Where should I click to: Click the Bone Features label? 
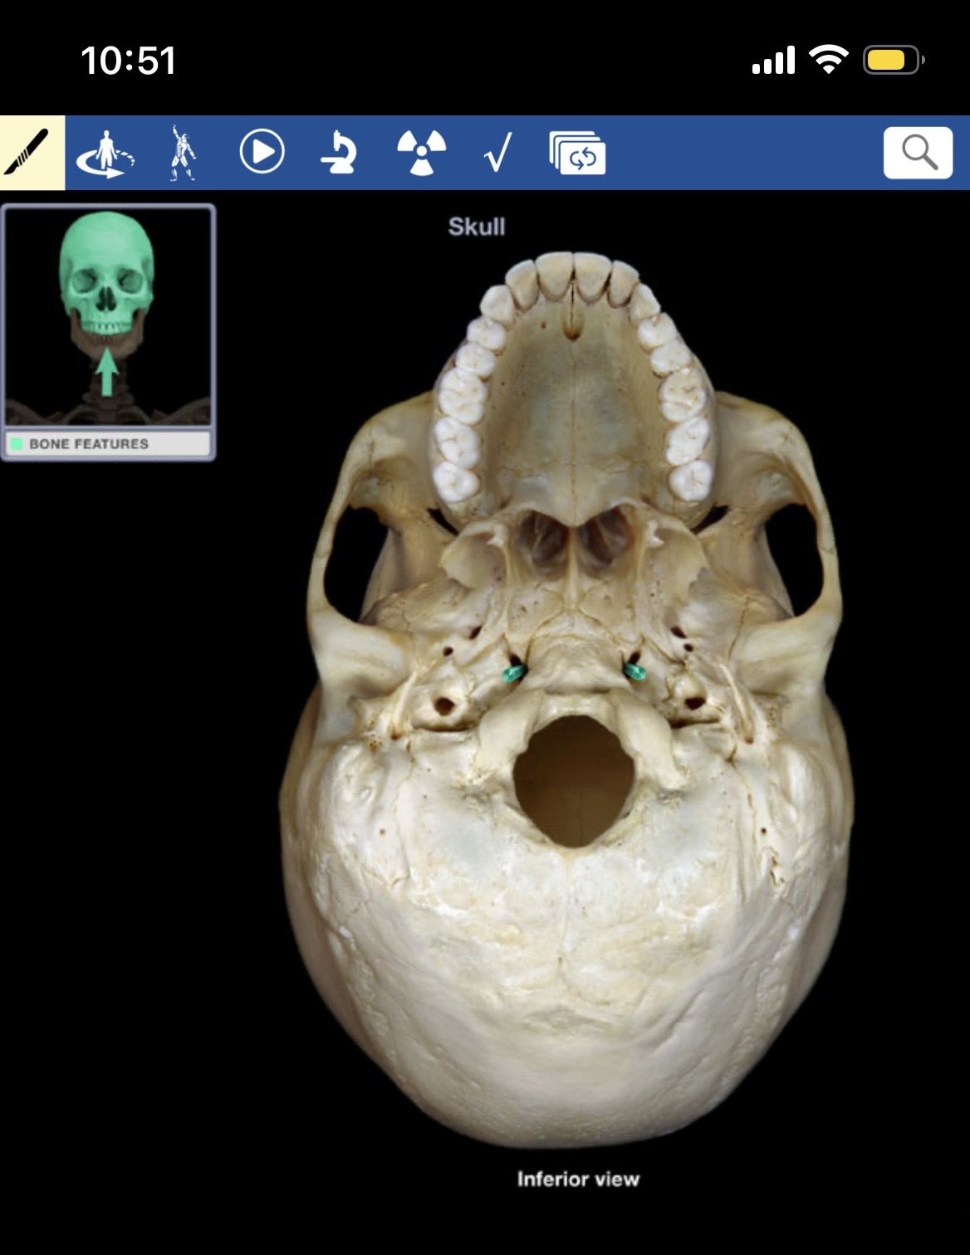pyautogui.click(x=89, y=444)
